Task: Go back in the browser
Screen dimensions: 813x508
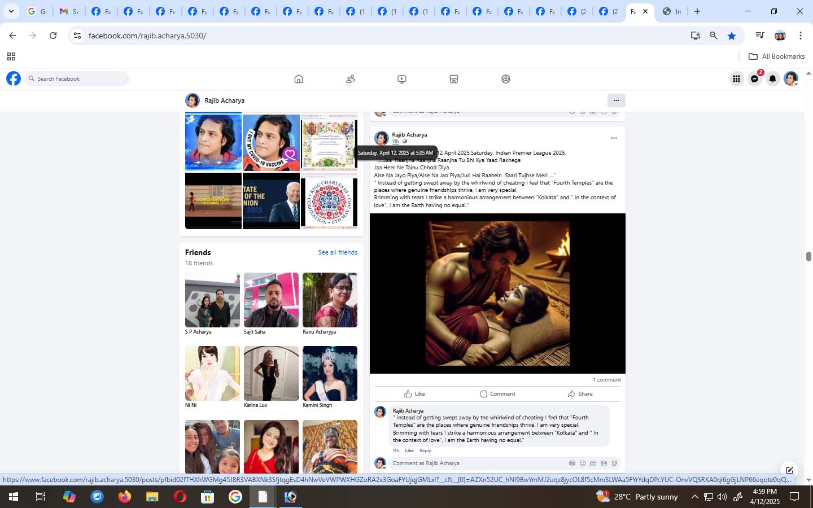Action: pos(12,36)
